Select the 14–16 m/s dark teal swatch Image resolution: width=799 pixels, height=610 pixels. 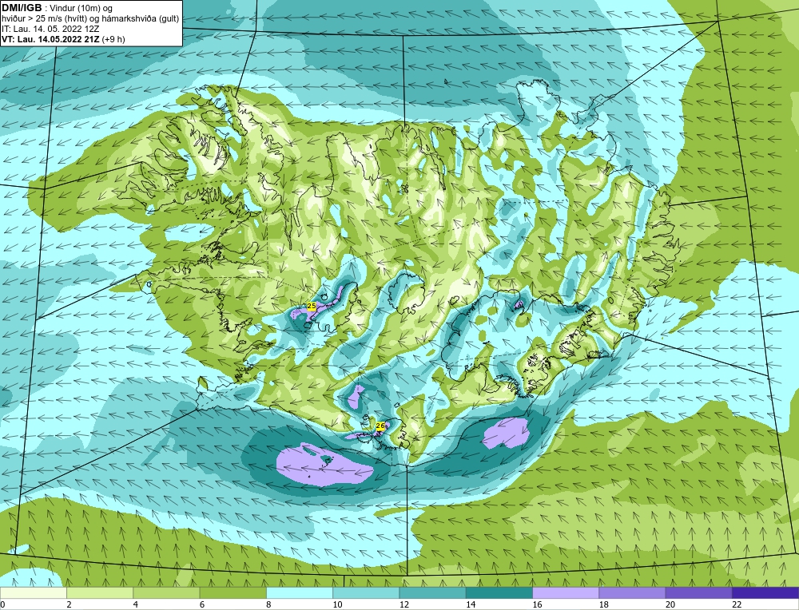coord(499,592)
